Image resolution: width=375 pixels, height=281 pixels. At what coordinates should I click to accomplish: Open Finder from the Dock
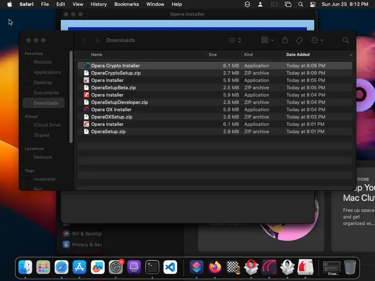click(x=25, y=267)
